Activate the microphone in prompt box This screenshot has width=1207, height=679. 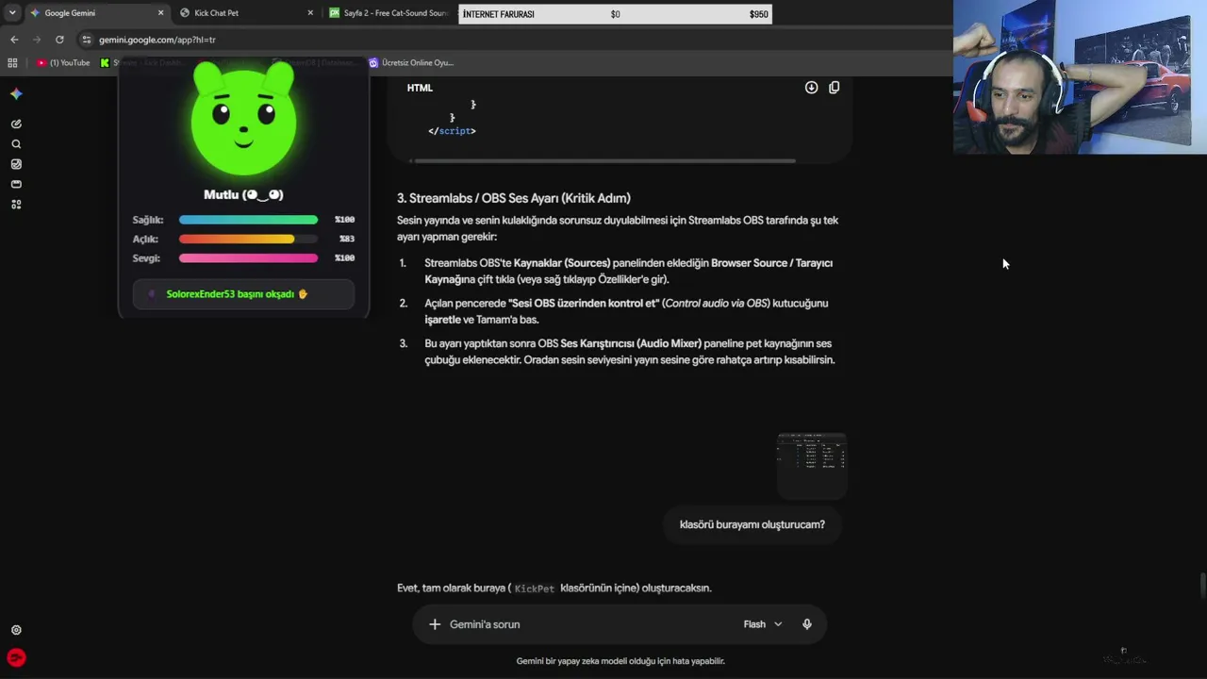click(x=807, y=624)
